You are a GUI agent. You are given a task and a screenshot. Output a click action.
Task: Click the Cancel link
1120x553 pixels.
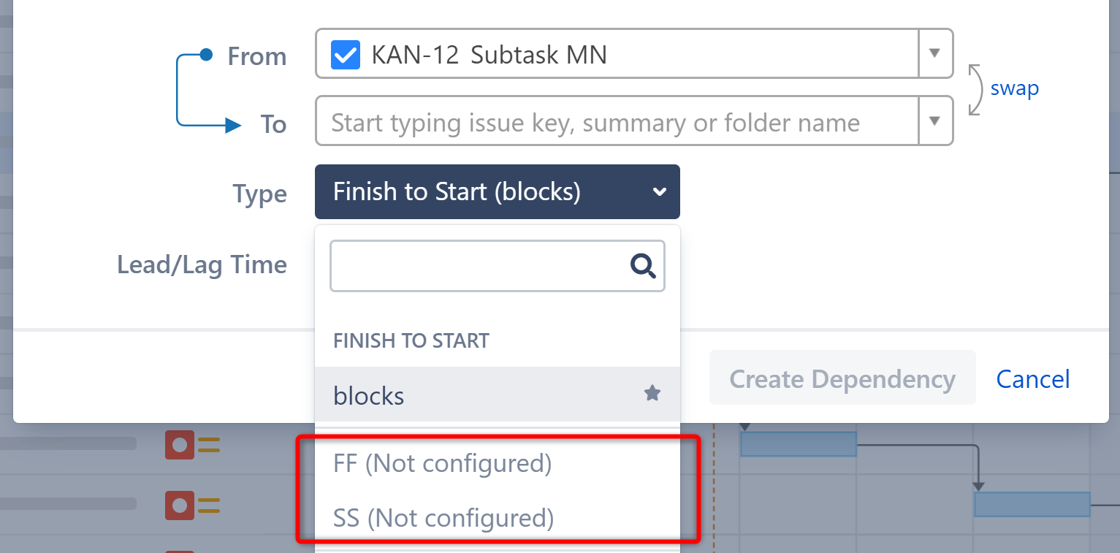pyautogui.click(x=1032, y=378)
